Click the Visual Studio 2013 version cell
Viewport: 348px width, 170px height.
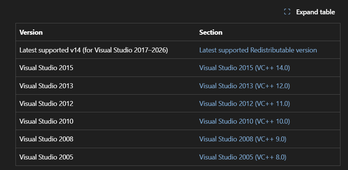[x=106, y=86]
